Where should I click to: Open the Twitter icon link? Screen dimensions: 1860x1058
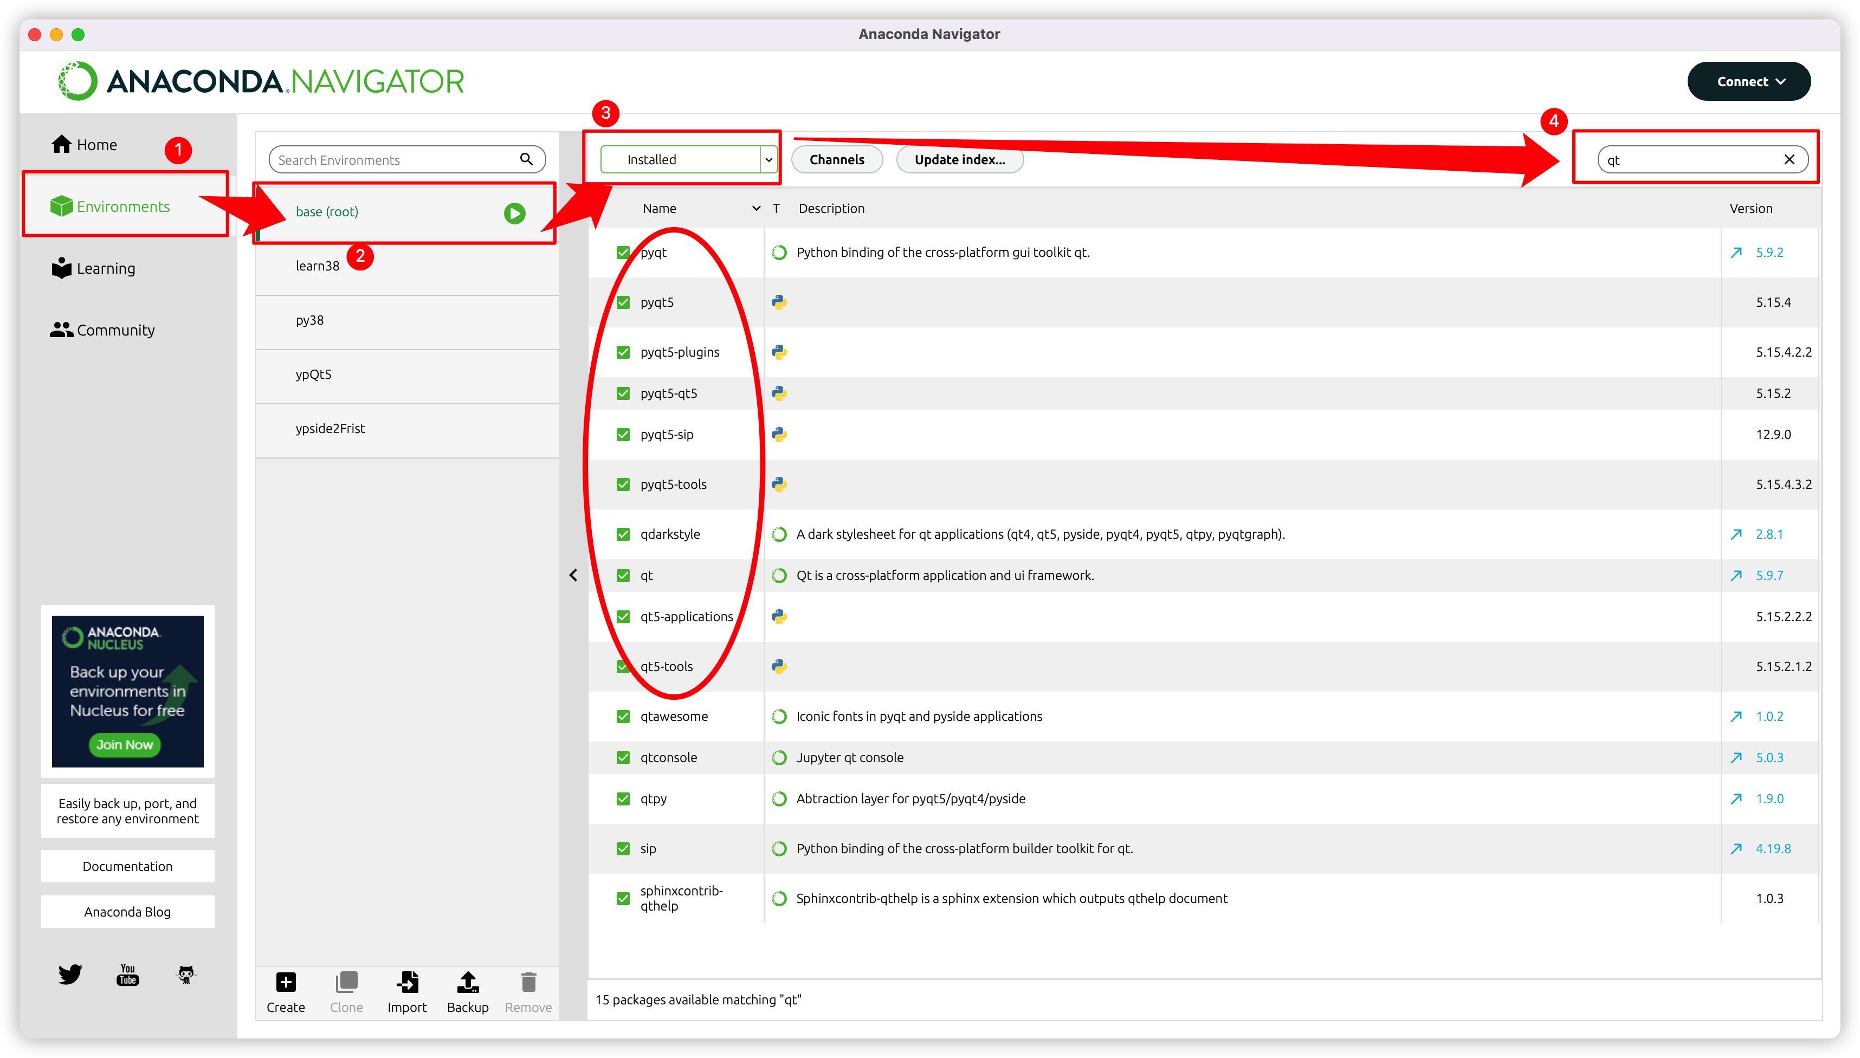click(70, 975)
